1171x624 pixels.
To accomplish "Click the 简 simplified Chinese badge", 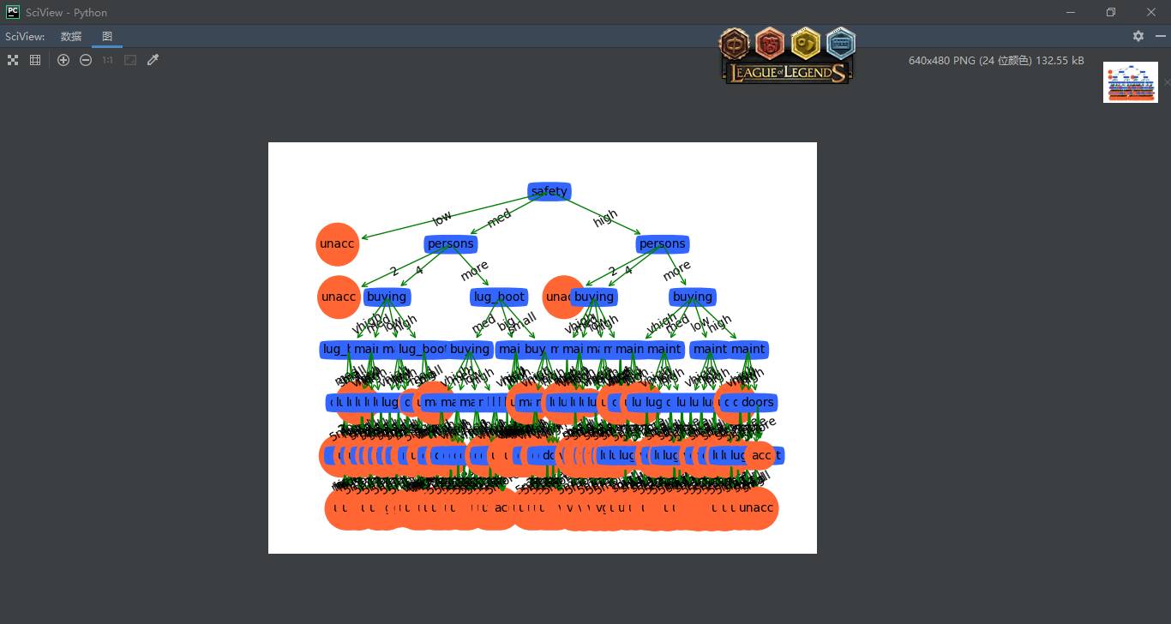I will [770, 43].
